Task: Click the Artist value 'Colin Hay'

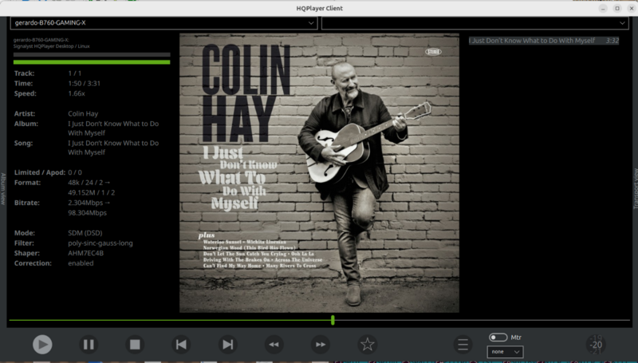Action: pos(83,113)
